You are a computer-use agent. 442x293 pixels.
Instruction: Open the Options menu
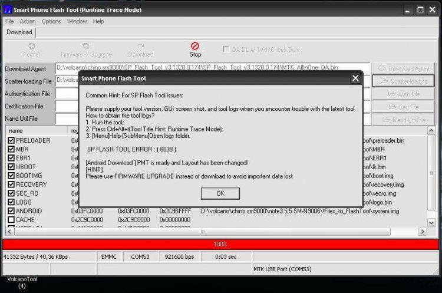pyautogui.click(x=51, y=21)
